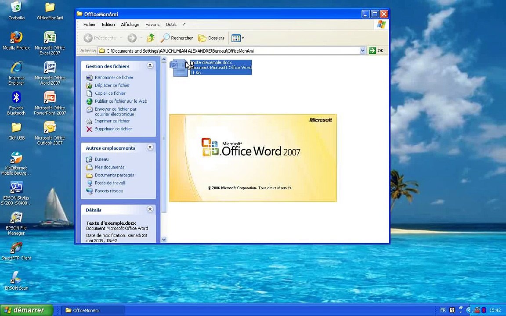Open the OfficeMonAmi folder on the desktop
This screenshot has width=506, height=316.
point(50,11)
